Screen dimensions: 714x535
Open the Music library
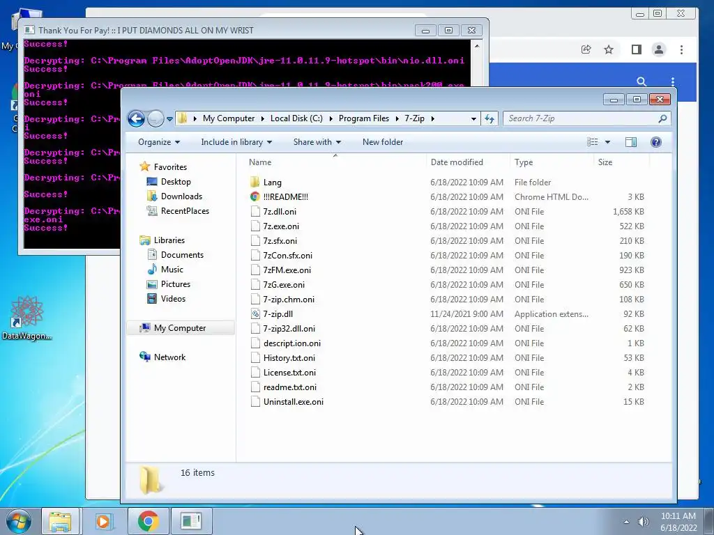(x=172, y=270)
